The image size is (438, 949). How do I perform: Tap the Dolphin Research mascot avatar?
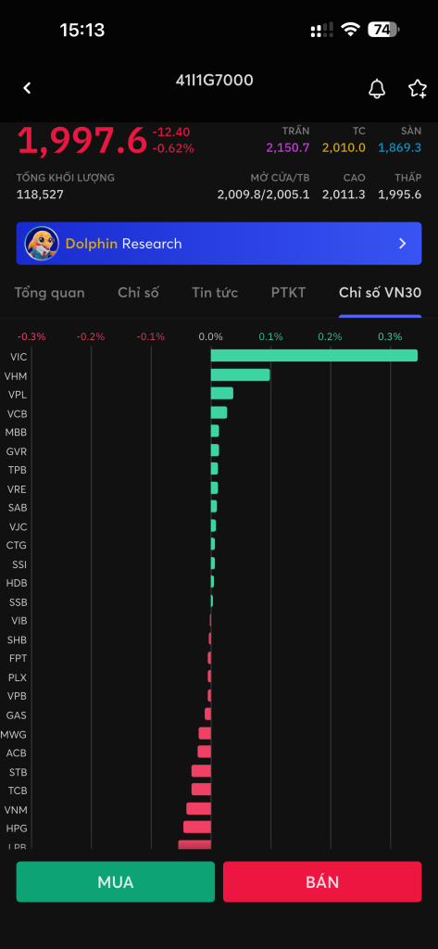(x=42, y=244)
